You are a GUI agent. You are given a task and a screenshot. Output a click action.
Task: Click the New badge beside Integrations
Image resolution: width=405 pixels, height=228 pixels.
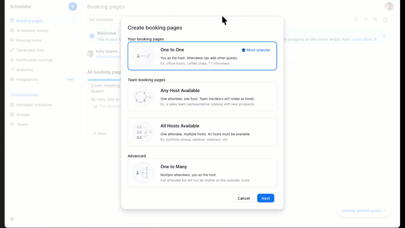(x=70, y=79)
